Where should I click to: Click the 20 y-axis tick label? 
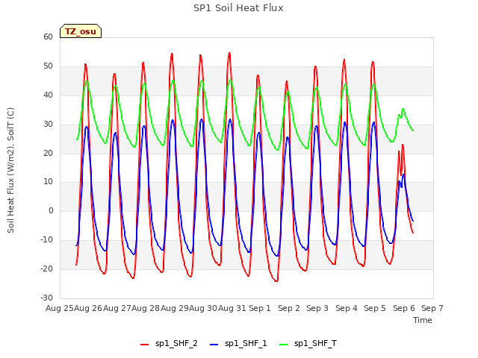pyautogui.click(x=48, y=153)
